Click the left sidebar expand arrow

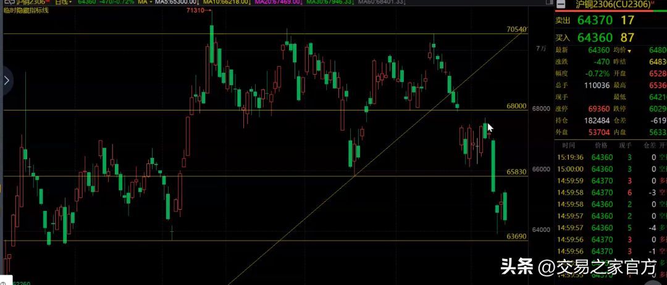pyautogui.click(x=7, y=80)
